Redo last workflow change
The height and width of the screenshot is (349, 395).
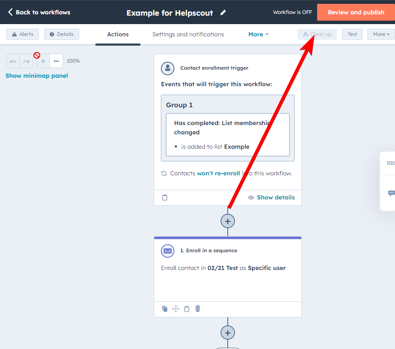pos(26,61)
